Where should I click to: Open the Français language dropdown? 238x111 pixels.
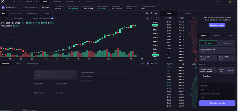pyautogui.click(x=31, y=1)
